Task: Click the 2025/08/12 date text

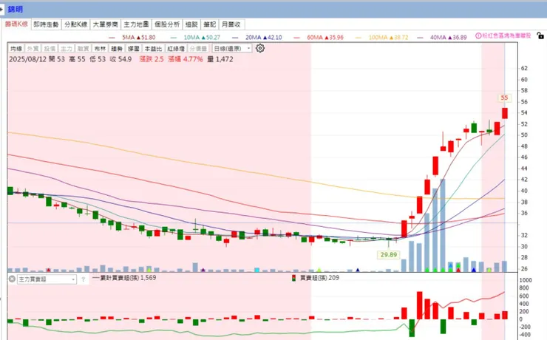Action: pos(27,59)
